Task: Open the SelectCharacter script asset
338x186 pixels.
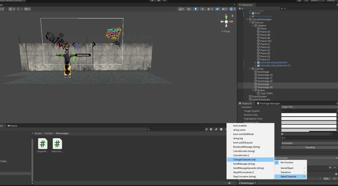Action: pyautogui.click(x=57, y=144)
